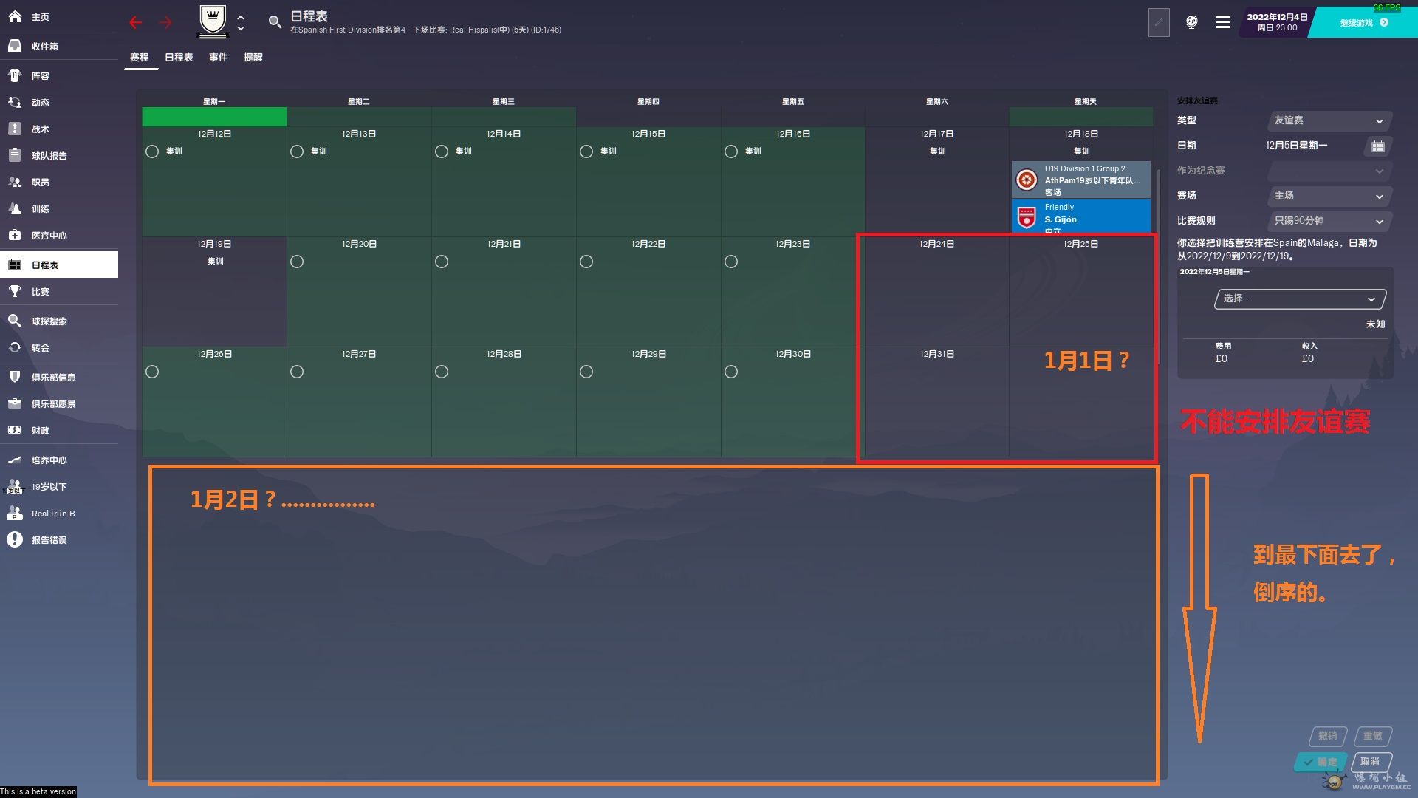Open the Real Irún B team icon
This screenshot has width=1418, height=798.
[15, 513]
